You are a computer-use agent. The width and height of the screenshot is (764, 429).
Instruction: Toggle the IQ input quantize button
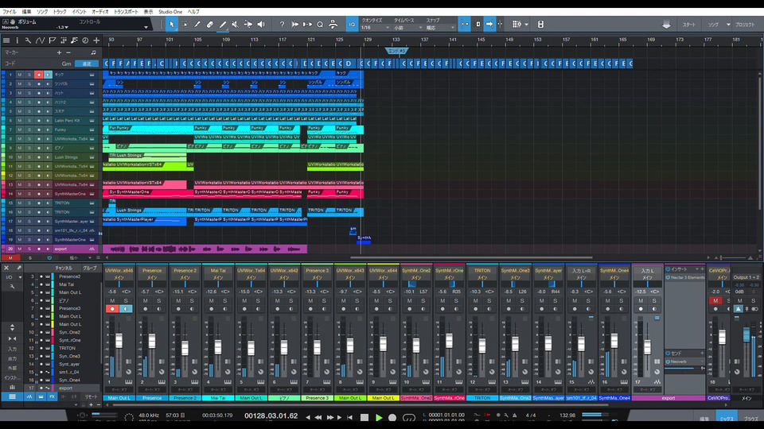pyautogui.click(x=352, y=25)
